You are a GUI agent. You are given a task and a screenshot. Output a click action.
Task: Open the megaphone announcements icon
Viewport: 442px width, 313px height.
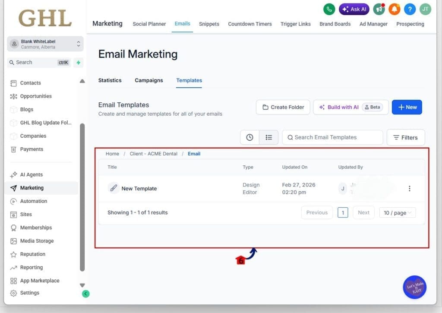point(379,9)
